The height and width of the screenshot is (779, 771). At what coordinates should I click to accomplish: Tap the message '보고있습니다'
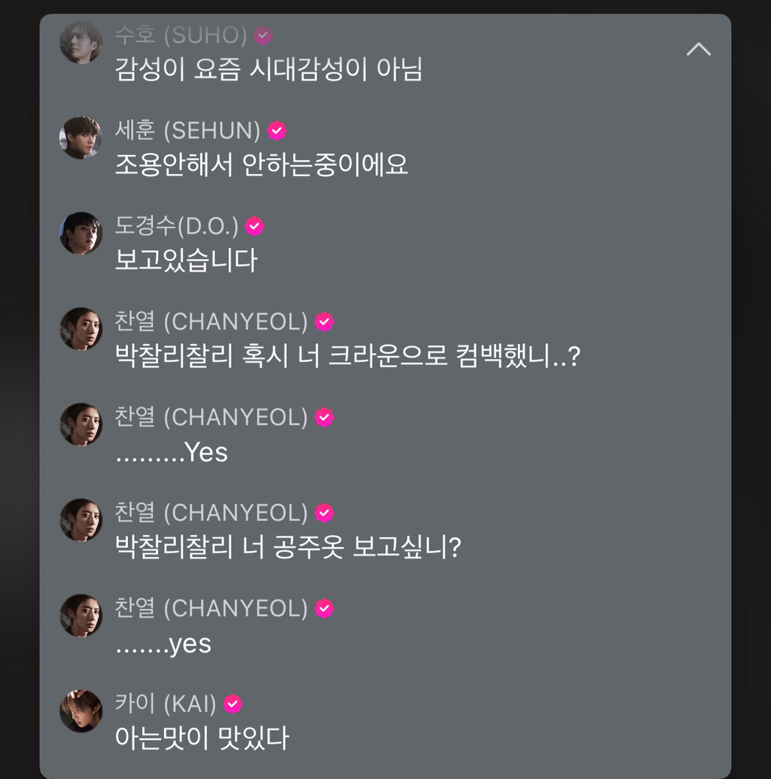point(186,260)
